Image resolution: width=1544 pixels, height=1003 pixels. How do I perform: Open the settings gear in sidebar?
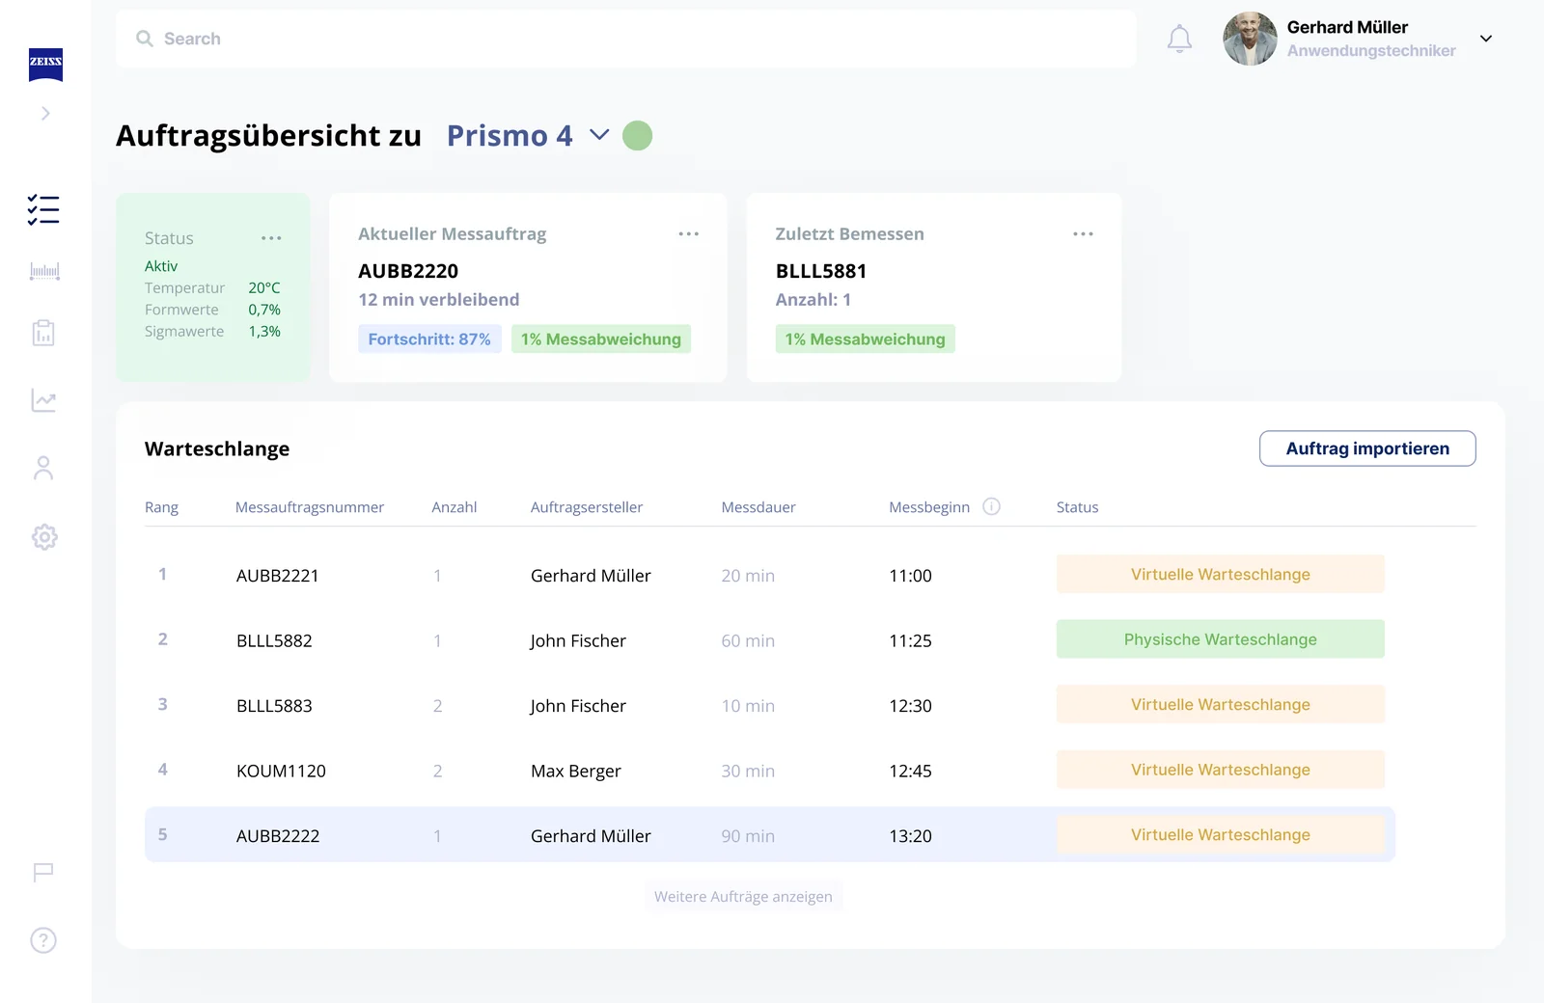[44, 537]
